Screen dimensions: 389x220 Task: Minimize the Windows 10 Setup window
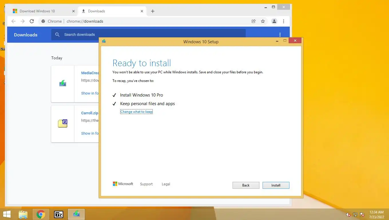click(x=277, y=41)
